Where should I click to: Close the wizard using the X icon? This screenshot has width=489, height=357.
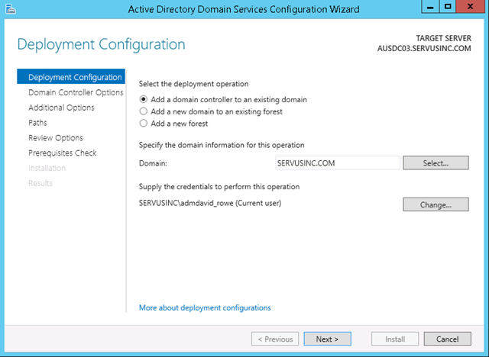[471, 7]
